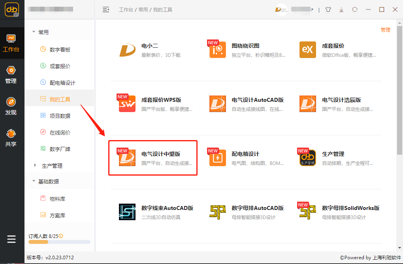Launch the 电气设计AutoCAD版 tool icon
The height and width of the screenshot is (264, 403).
tap(217, 104)
